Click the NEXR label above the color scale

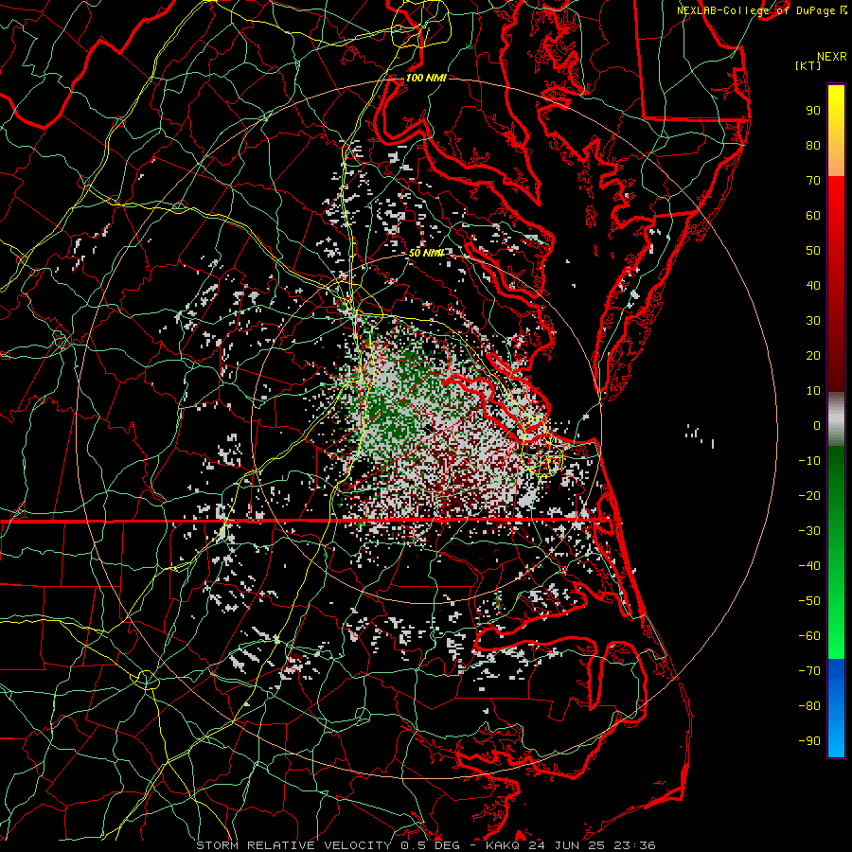(x=832, y=56)
